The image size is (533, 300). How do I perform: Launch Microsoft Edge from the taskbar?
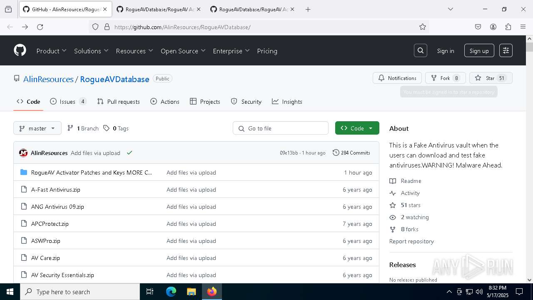(x=171, y=292)
